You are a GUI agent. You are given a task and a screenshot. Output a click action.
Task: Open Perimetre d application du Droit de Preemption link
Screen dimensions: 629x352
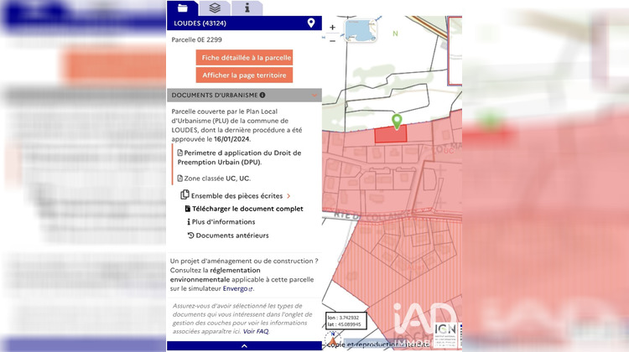240,158
